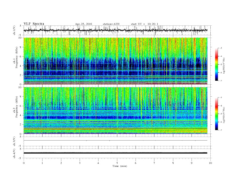Click the ch.1 spectrogram panel
The height and width of the screenshot is (183, 237).
[x=115, y=61]
